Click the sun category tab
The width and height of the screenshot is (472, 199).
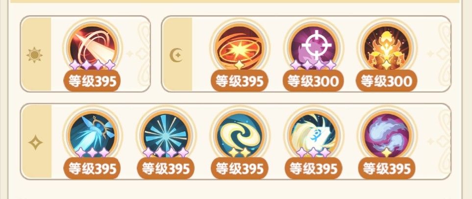35,54
